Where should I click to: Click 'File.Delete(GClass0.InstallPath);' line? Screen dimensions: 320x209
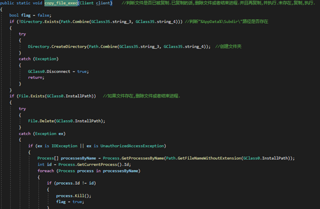tap(66, 121)
